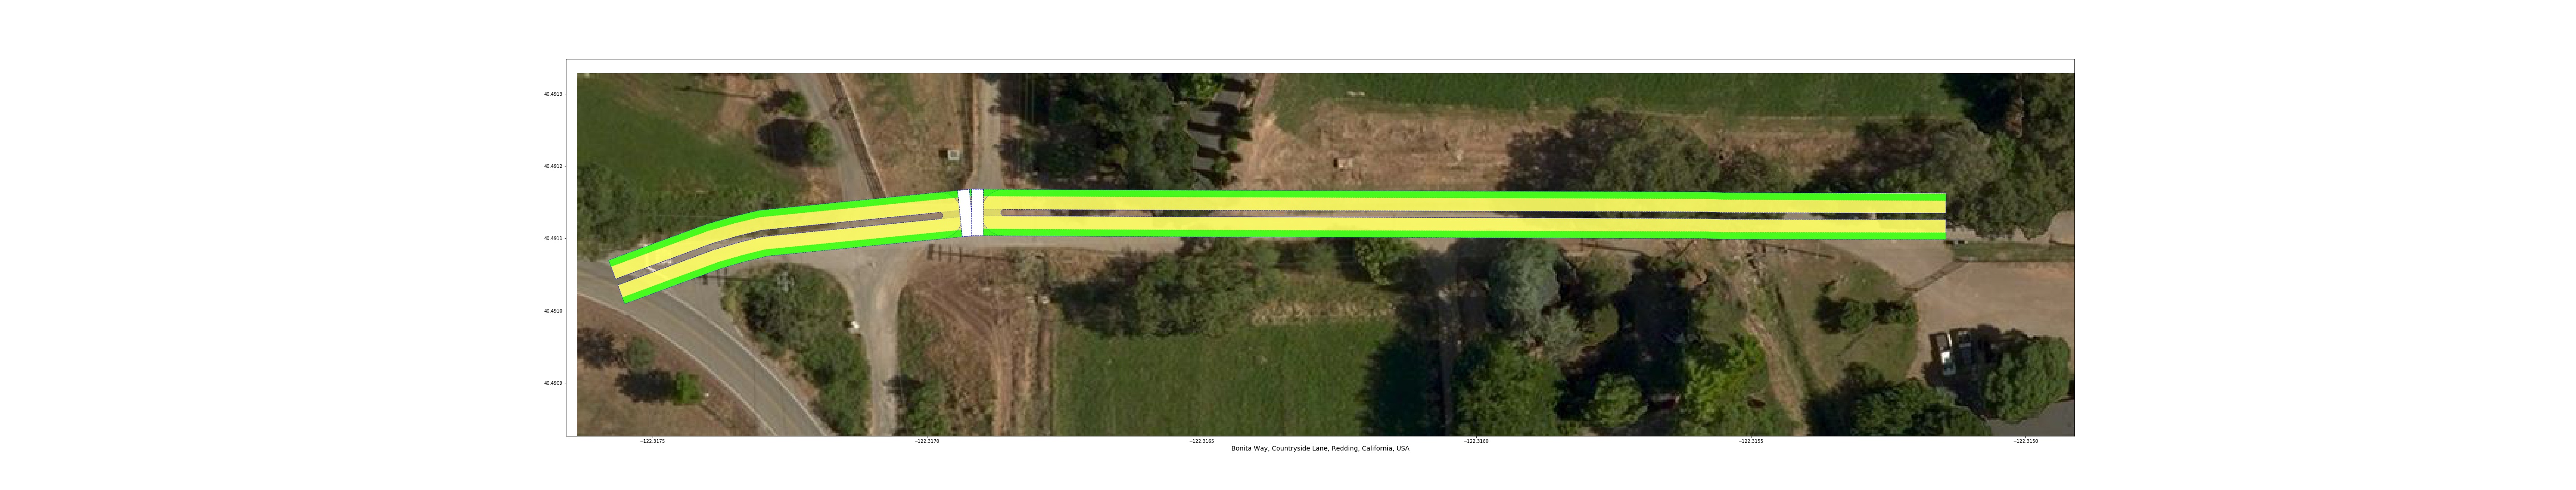Click the 40.4913 latitude tick label
This screenshot has width=2576, height=490.
coord(553,94)
